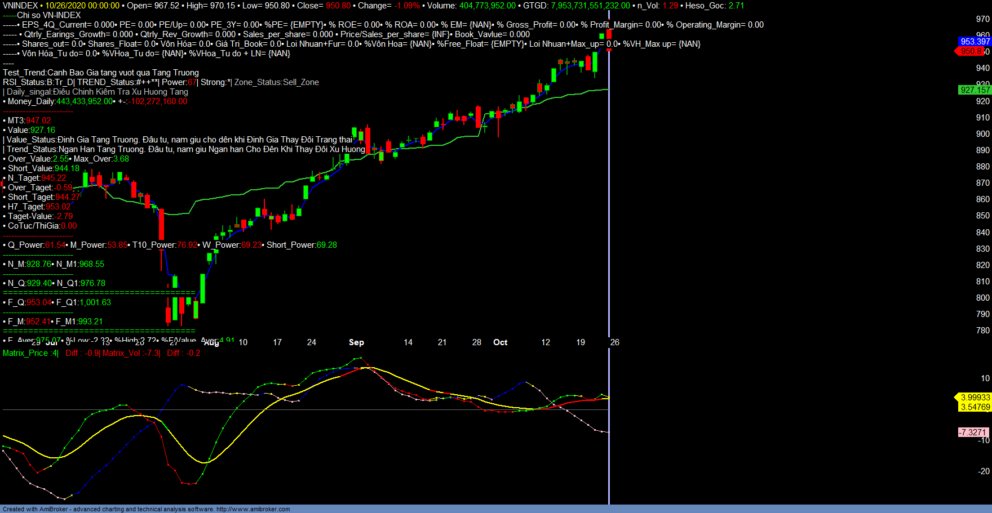The height and width of the screenshot is (513, 992).
Task: Click the yellow 3.54769 indicator label
Action: [x=975, y=407]
